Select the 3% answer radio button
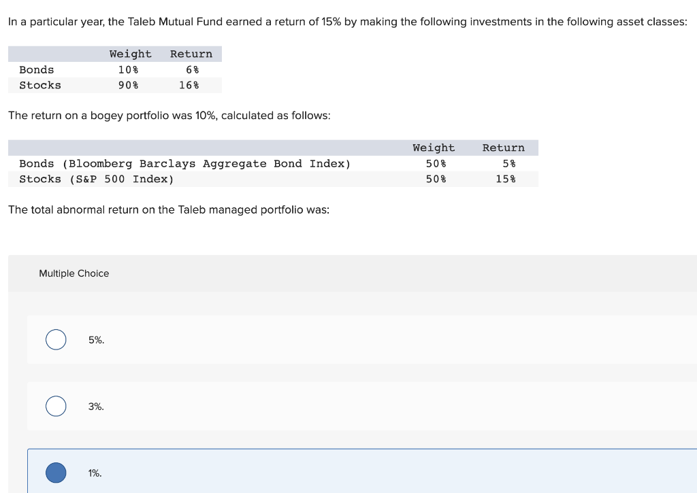The width and height of the screenshot is (697, 493). point(55,406)
